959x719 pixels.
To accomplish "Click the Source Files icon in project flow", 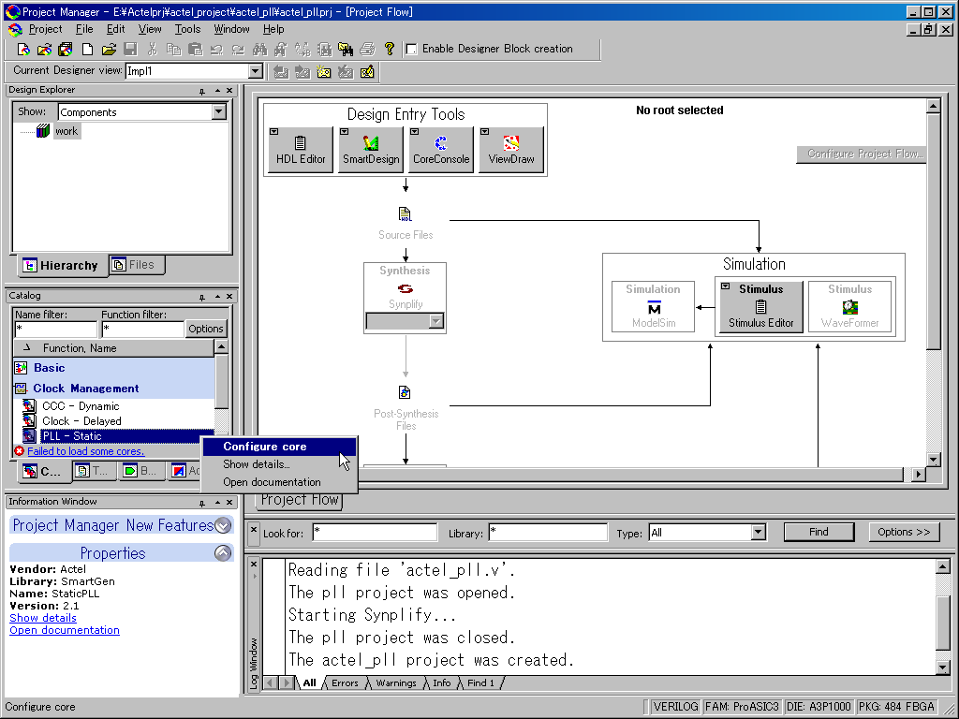I will tap(405, 214).
